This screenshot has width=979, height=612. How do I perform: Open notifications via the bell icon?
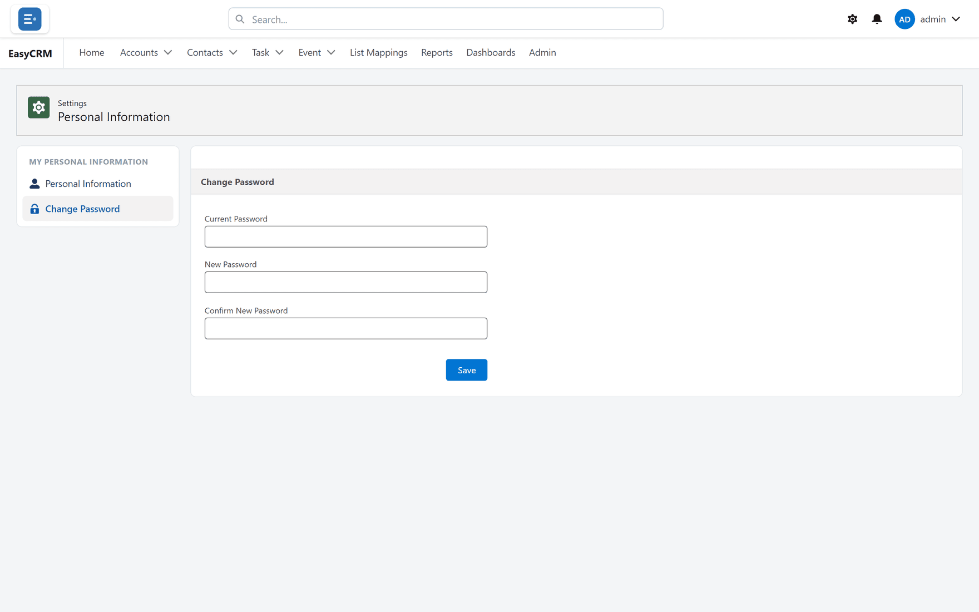[x=877, y=19]
